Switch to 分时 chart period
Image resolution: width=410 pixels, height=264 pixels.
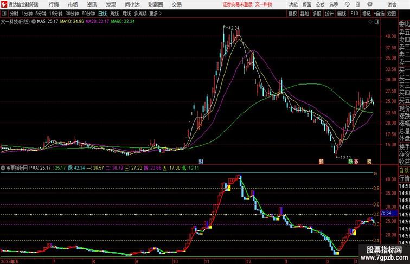(14, 14)
